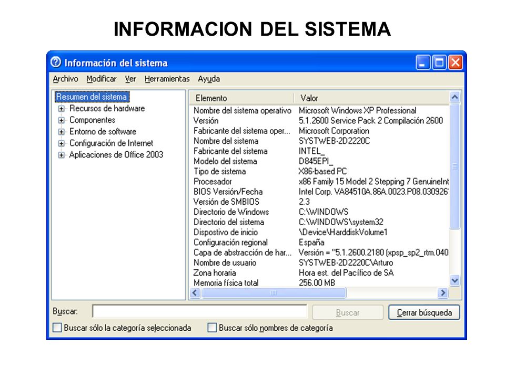
Task: Select Recursos de hardware tree item
Action: coord(107,108)
